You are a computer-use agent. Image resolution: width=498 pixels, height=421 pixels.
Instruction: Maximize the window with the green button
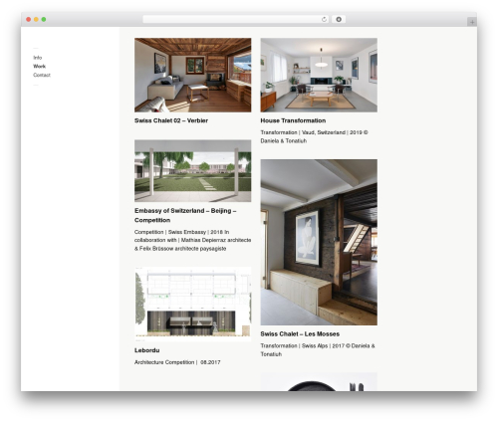[x=44, y=20]
